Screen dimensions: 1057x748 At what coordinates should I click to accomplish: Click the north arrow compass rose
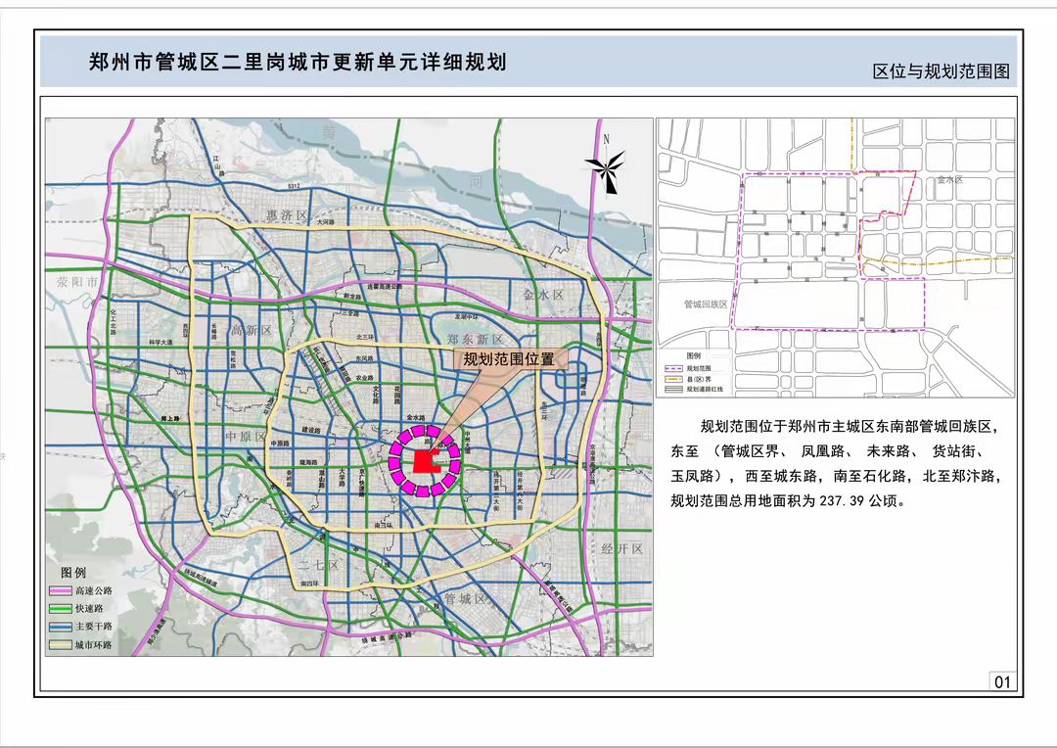tap(607, 167)
